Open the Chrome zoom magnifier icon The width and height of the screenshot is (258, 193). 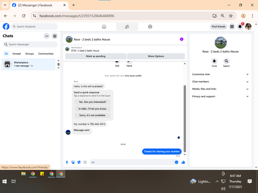(x=222, y=16)
